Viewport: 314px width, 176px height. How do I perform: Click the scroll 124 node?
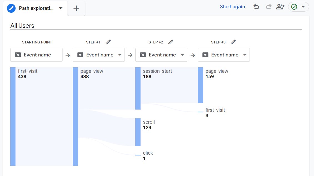(x=138, y=132)
